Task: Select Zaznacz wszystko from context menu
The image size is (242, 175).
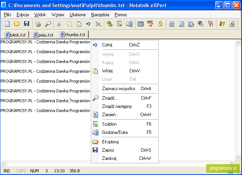Action: click(125, 89)
